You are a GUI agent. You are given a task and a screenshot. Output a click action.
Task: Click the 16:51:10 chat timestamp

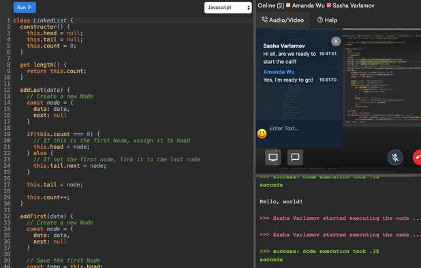(328, 80)
